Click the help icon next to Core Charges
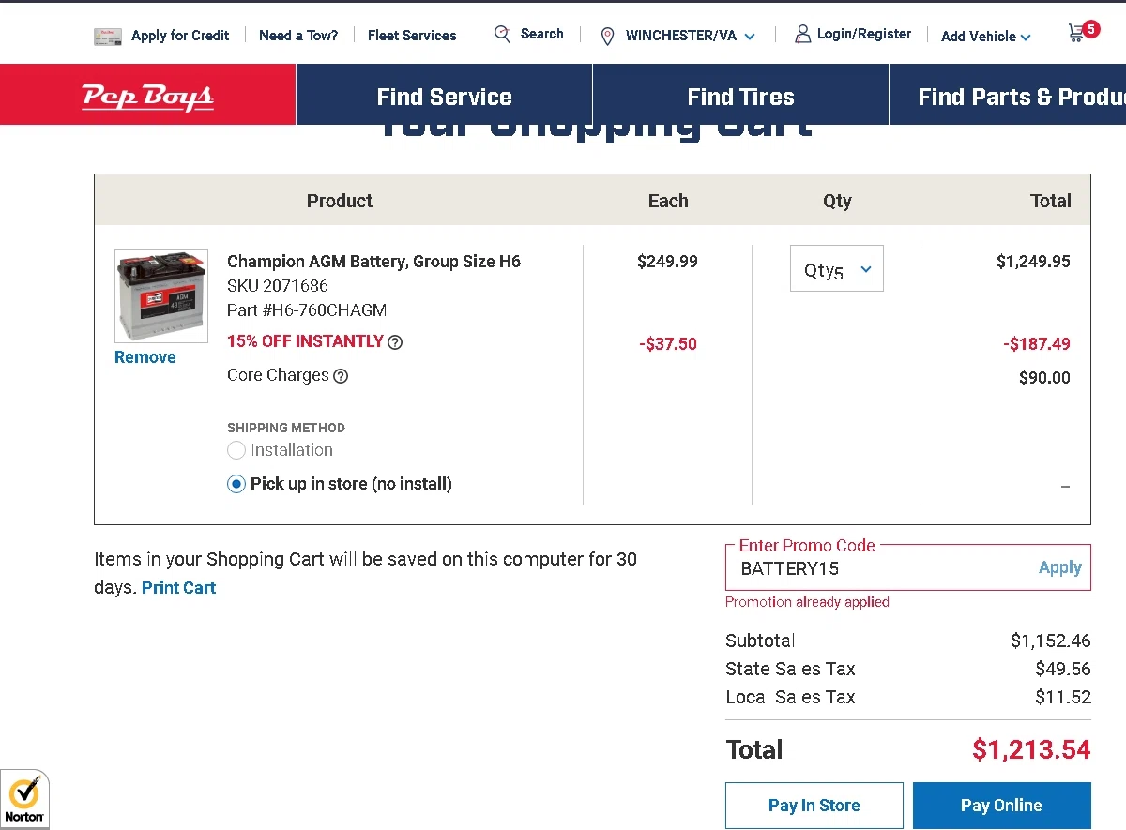 coord(341,376)
